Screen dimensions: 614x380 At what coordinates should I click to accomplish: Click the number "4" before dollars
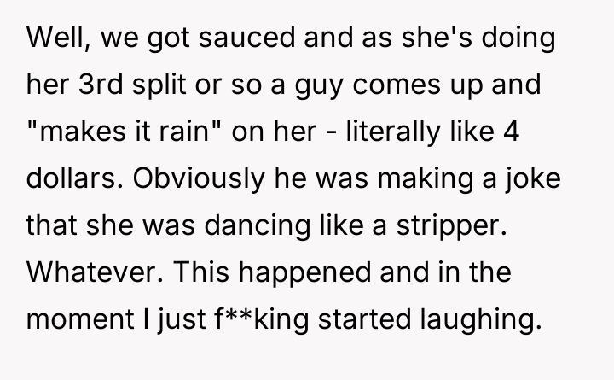click(x=513, y=136)
